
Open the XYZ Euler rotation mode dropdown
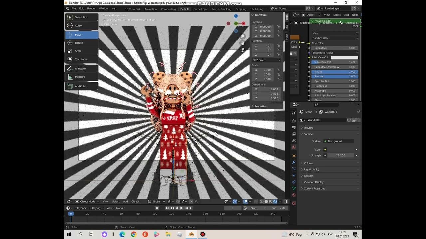coord(267,60)
